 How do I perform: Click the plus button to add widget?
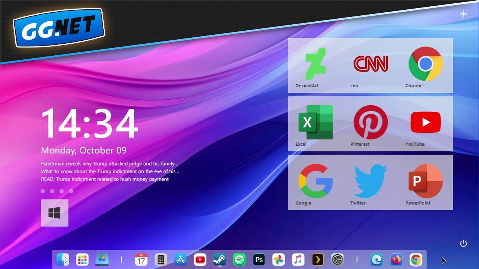tap(463, 14)
